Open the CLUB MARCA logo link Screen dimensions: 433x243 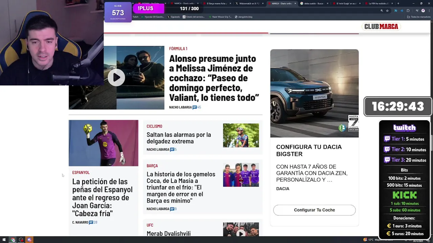point(381,26)
